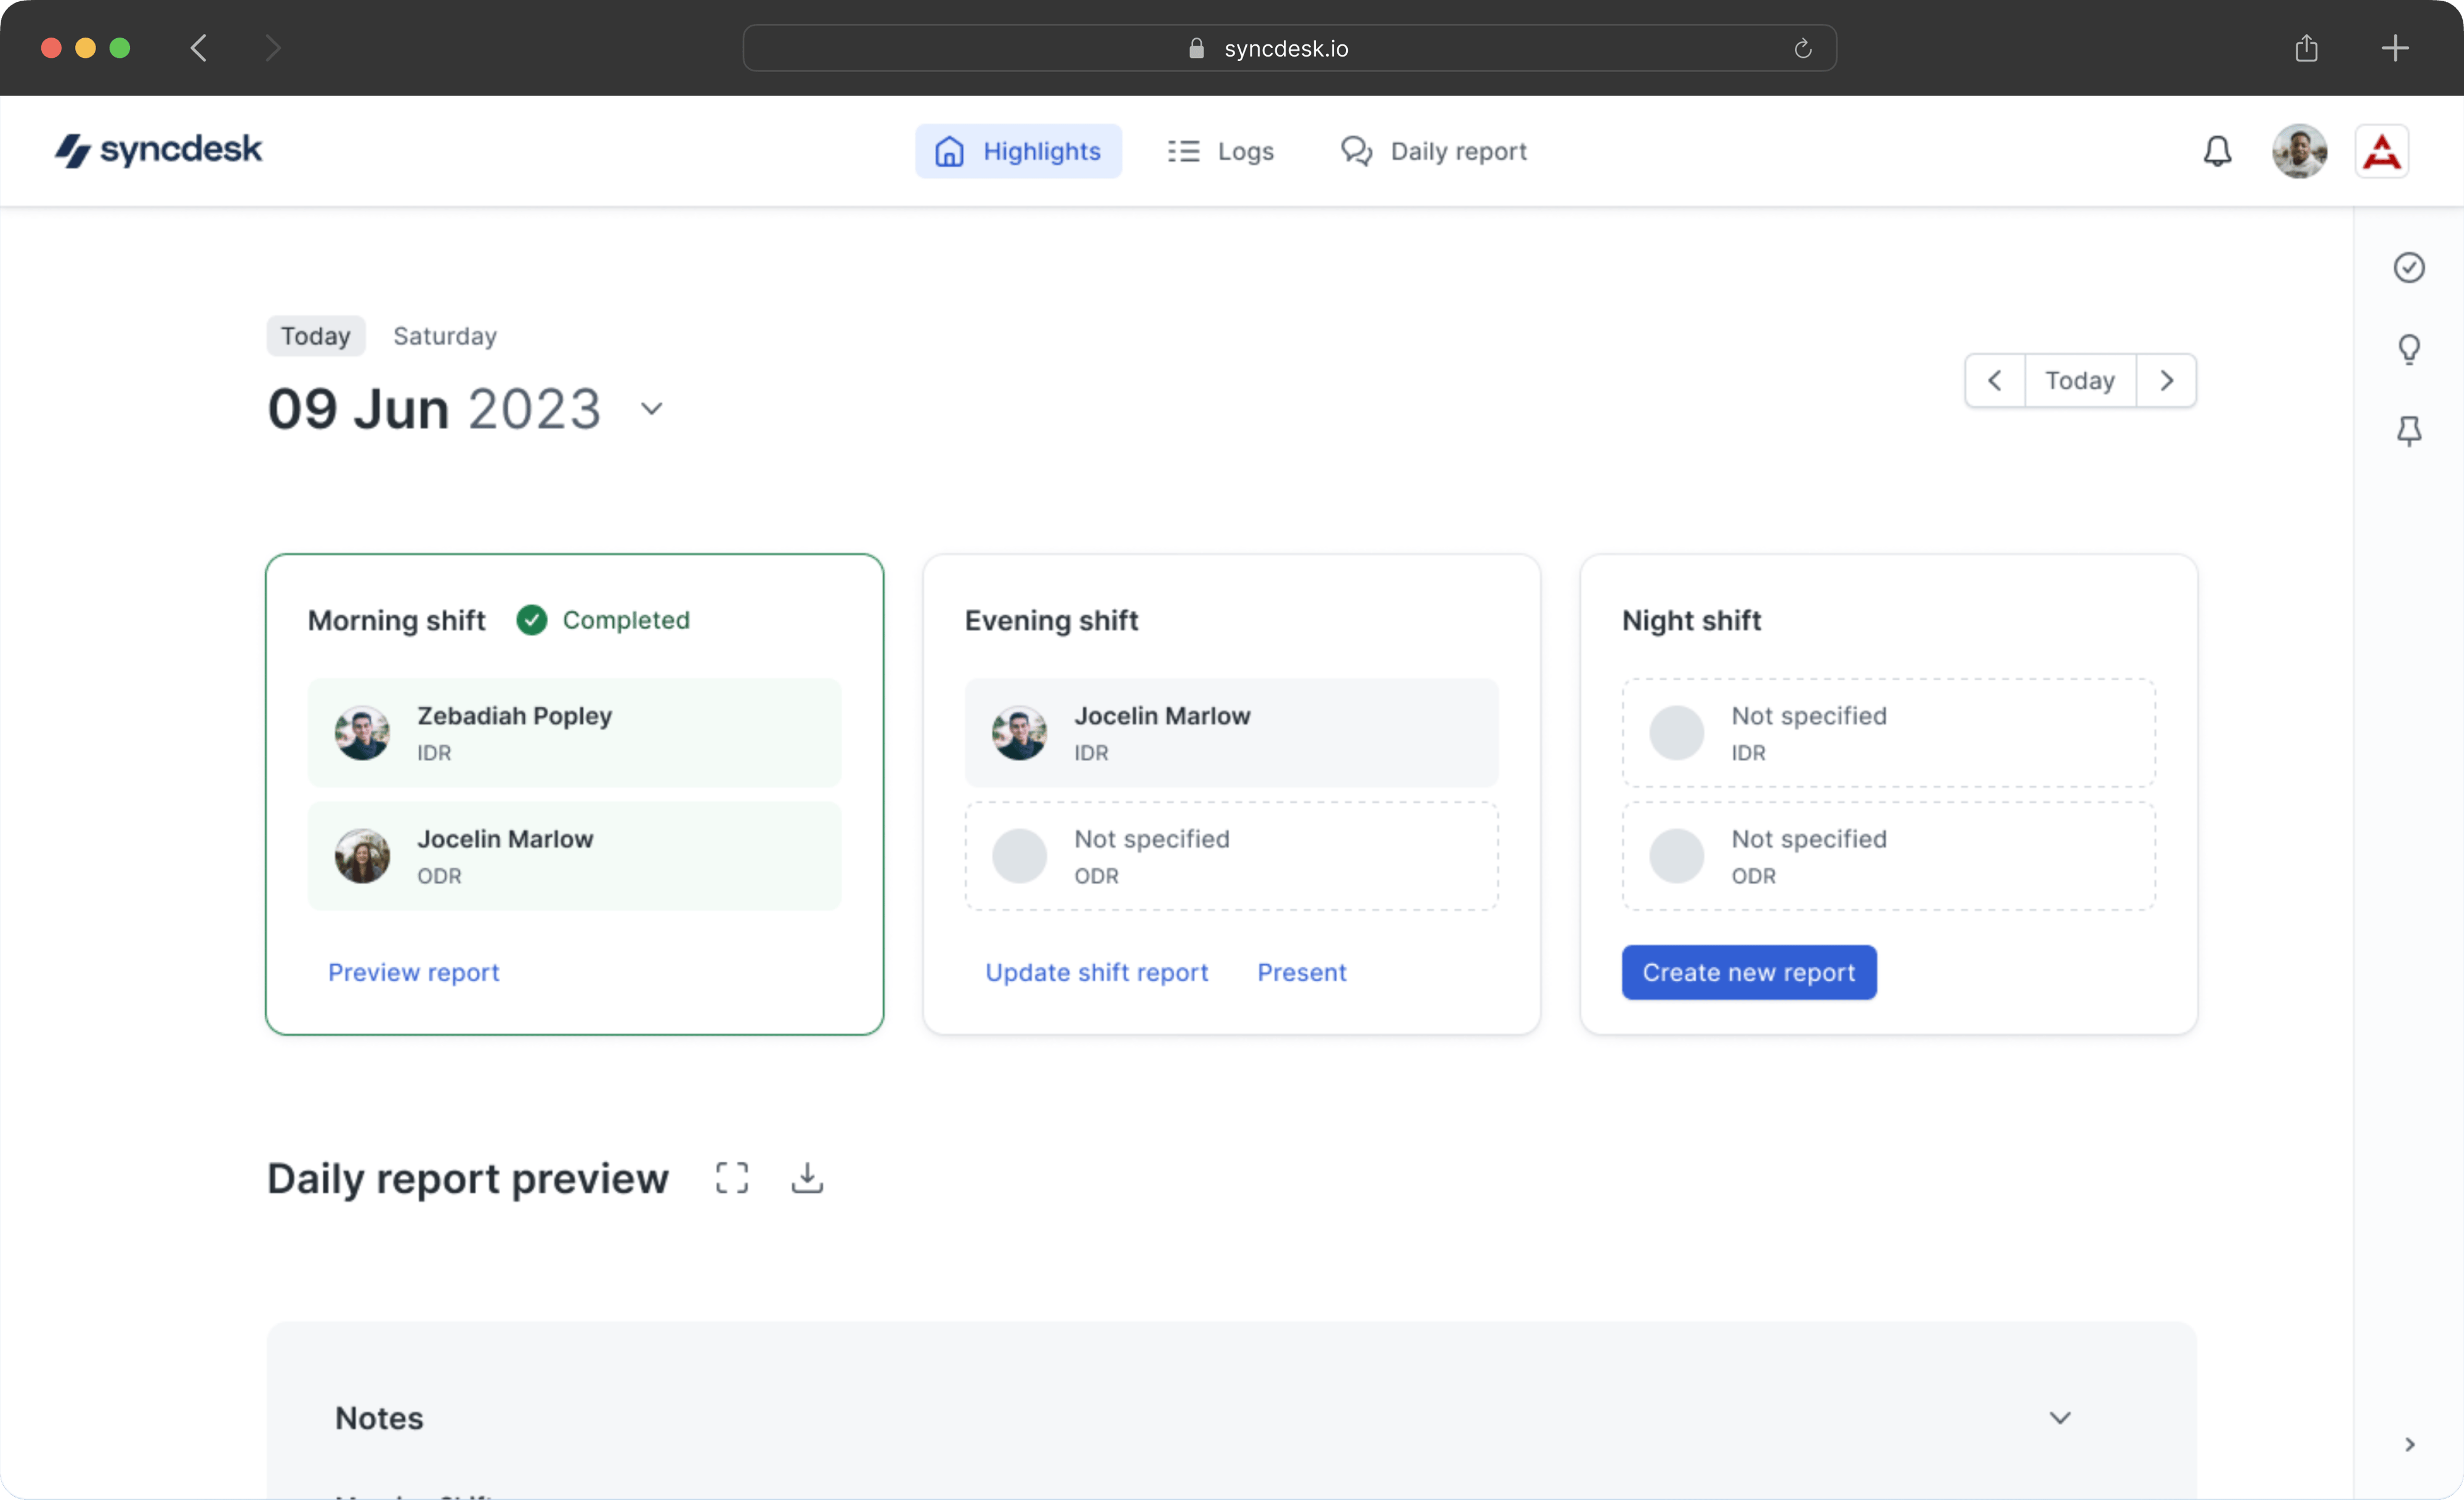The image size is (2464, 1500).
Task: Switch to the Logs tab
Action: 1220,151
